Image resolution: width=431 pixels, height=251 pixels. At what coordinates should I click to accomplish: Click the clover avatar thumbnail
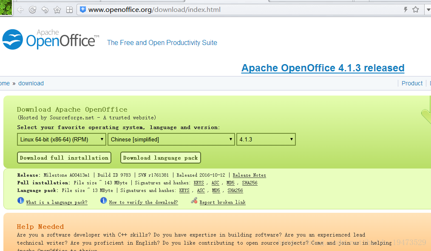pos(6,7)
